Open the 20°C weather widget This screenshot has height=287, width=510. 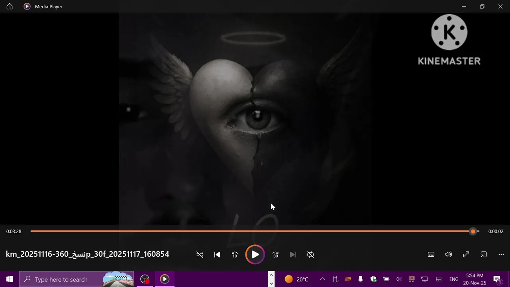[x=296, y=279]
